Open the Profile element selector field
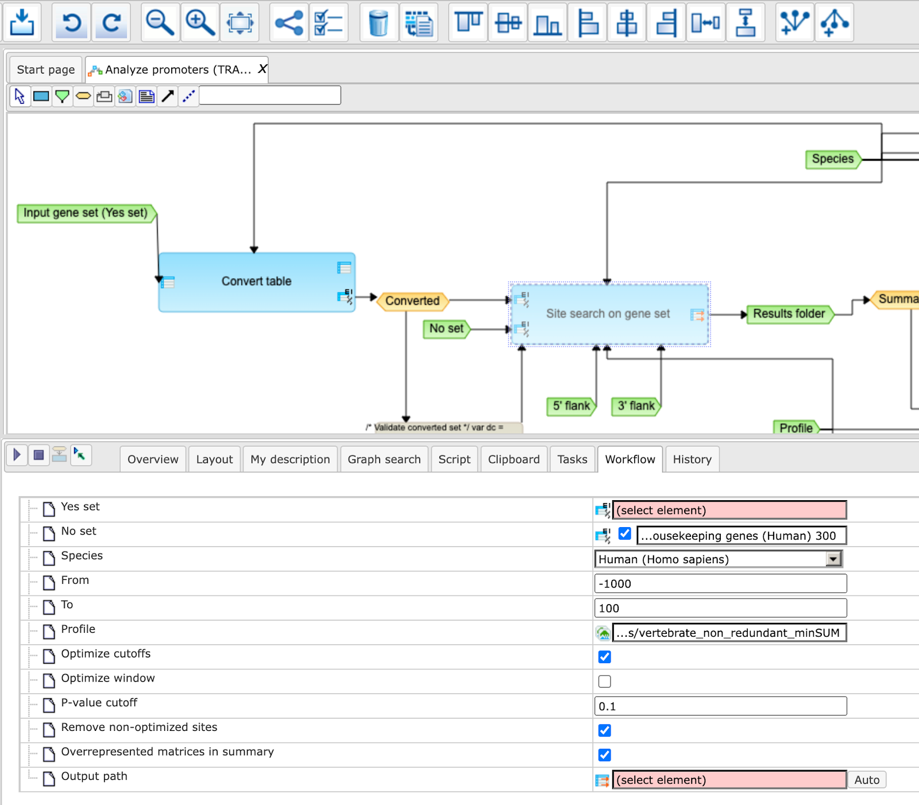The height and width of the screenshot is (805, 919). 729,633
